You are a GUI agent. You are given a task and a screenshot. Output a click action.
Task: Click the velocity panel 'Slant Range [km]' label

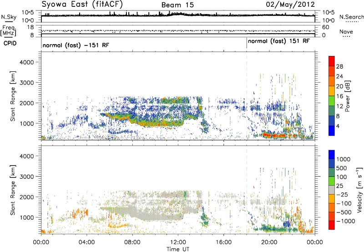click(x=13, y=190)
